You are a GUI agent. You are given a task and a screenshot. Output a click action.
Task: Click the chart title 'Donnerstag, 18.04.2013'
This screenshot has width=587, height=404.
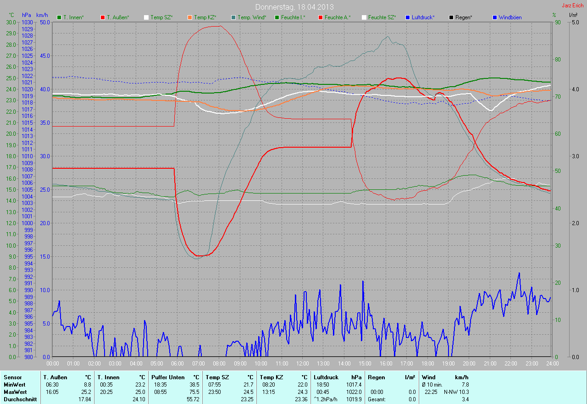tap(294, 7)
